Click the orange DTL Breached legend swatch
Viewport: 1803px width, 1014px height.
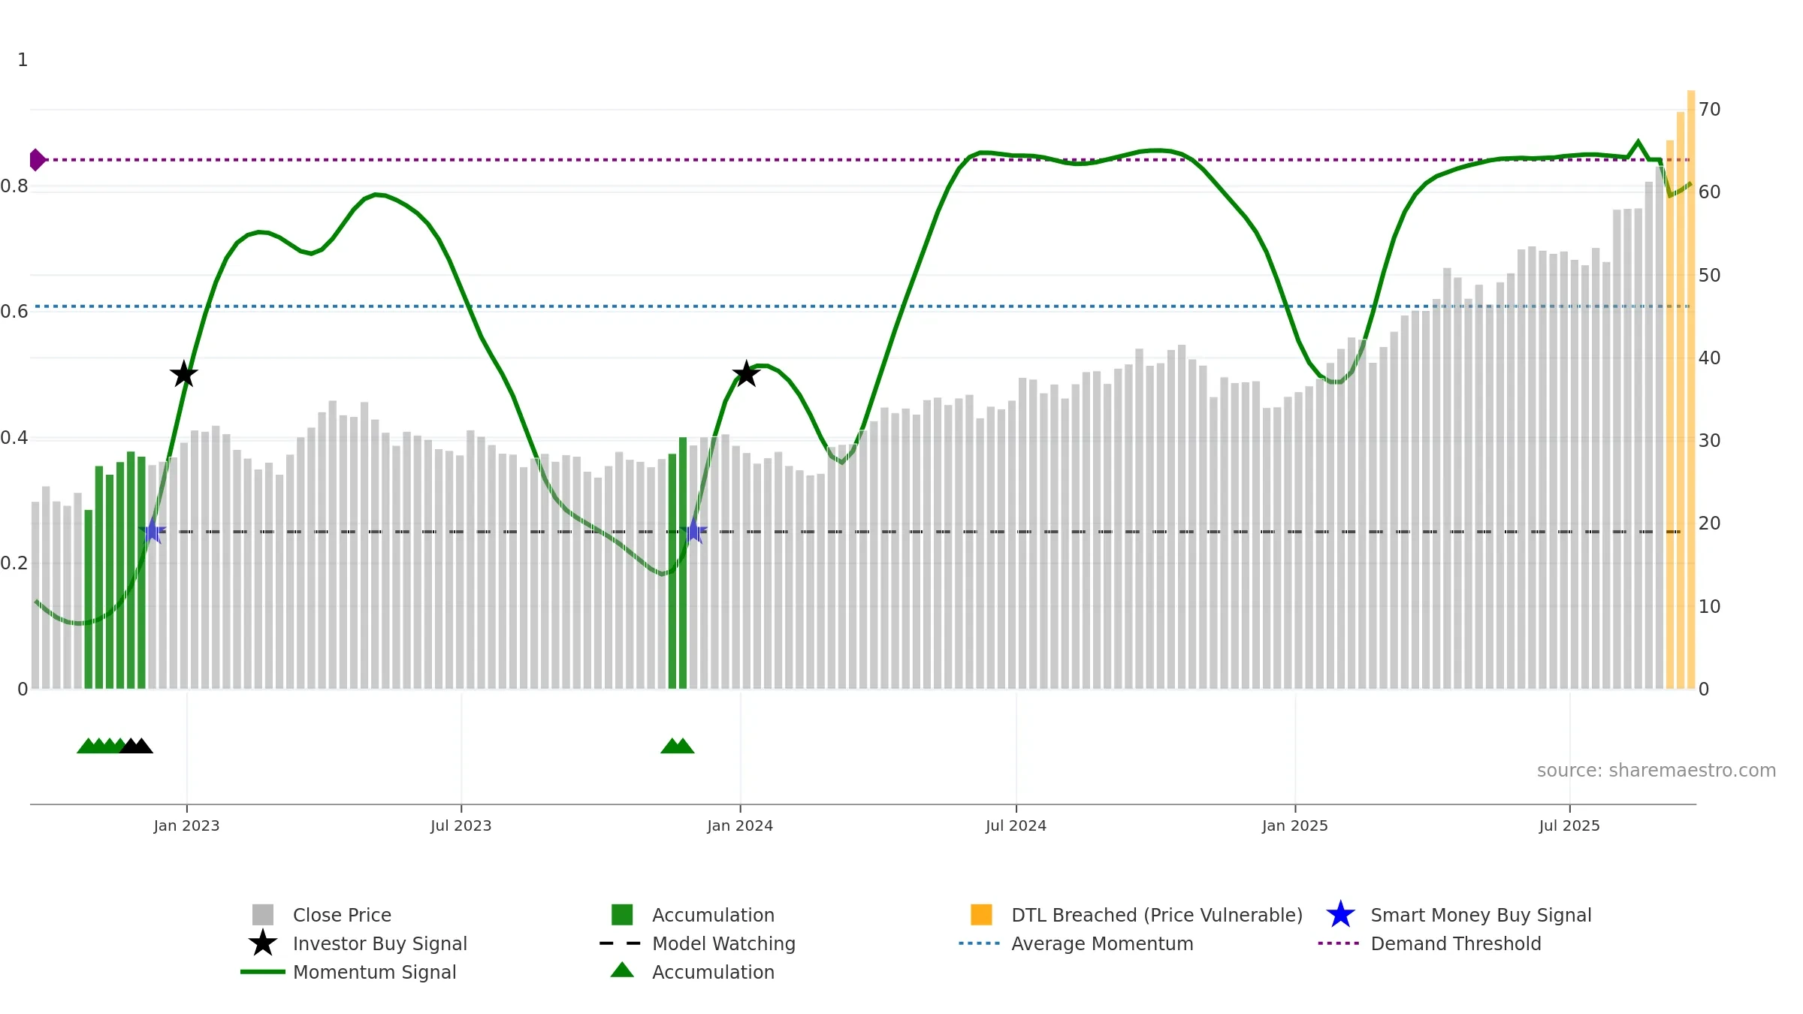point(981,915)
